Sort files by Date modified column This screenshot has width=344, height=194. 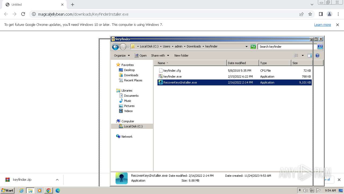point(243,63)
